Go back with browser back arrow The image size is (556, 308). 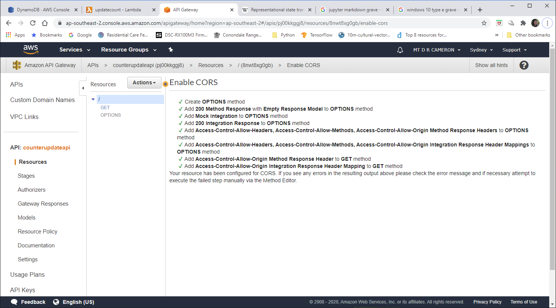(9, 23)
